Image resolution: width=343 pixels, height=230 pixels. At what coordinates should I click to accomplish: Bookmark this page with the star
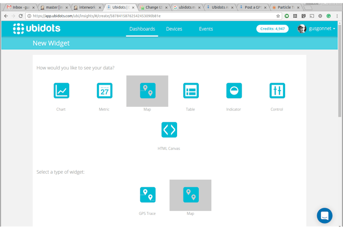point(278,16)
